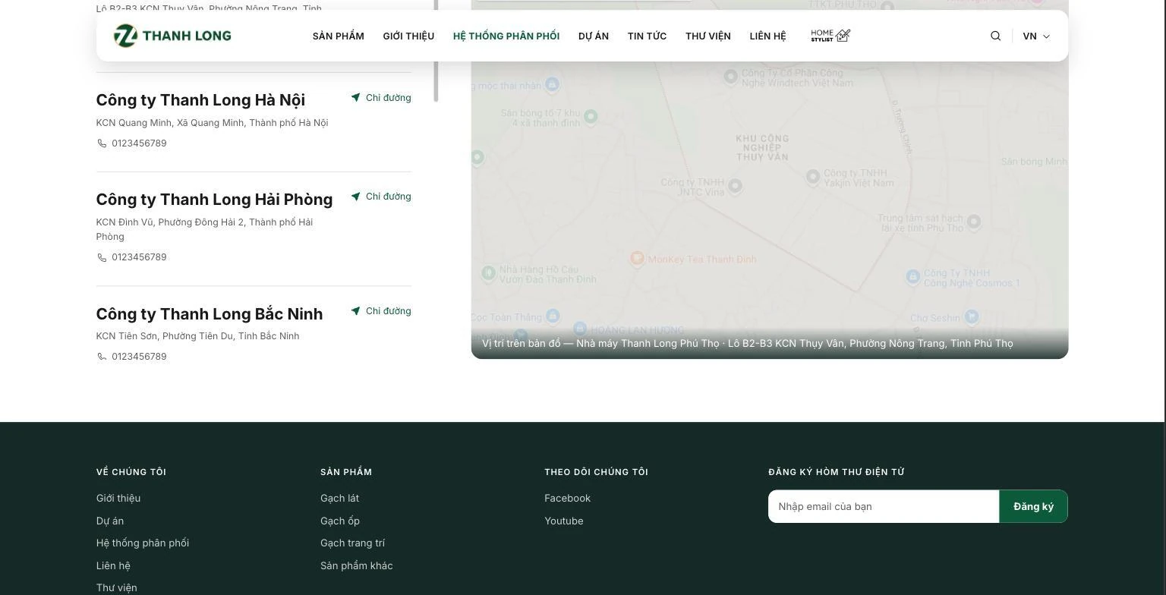Select the Công ty Thanh Long Hải Phòng heading
Screen dimensions: 1166x595
pyautogui.click(x=214, y=200)
